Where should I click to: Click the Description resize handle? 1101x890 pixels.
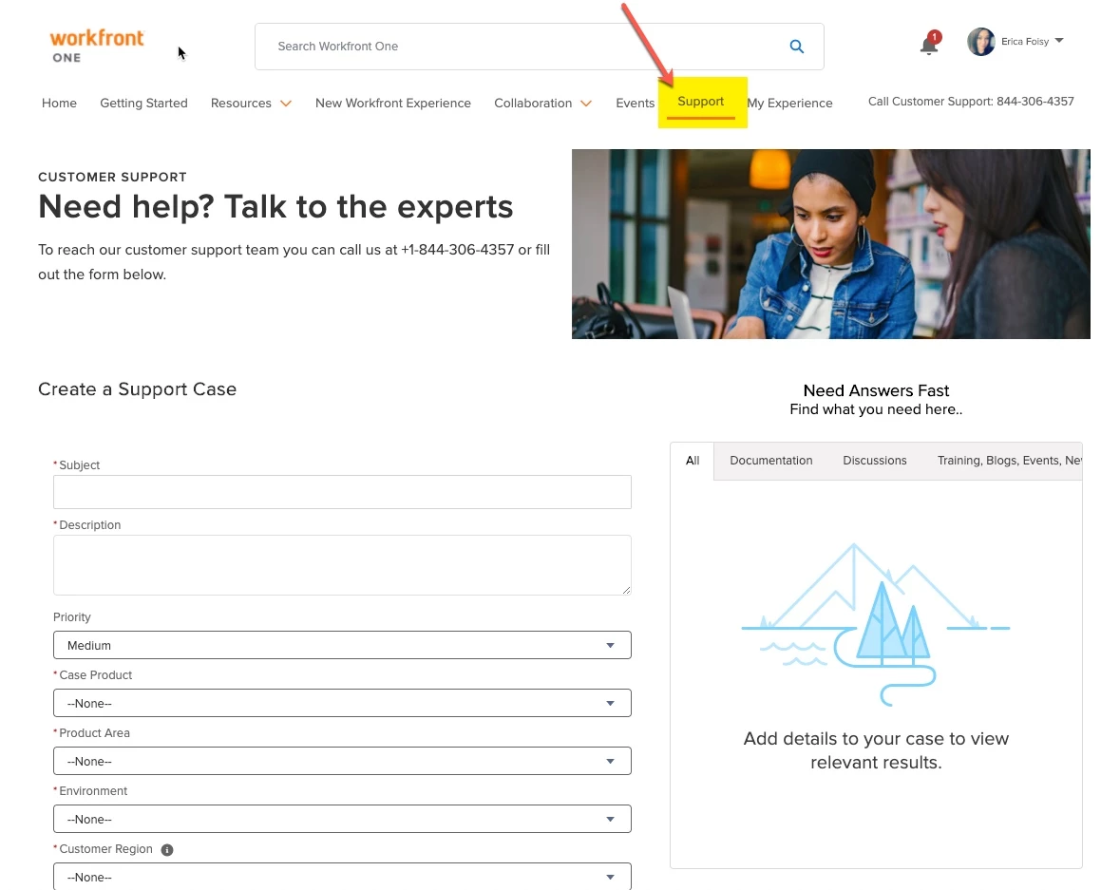tap(626, 590)
